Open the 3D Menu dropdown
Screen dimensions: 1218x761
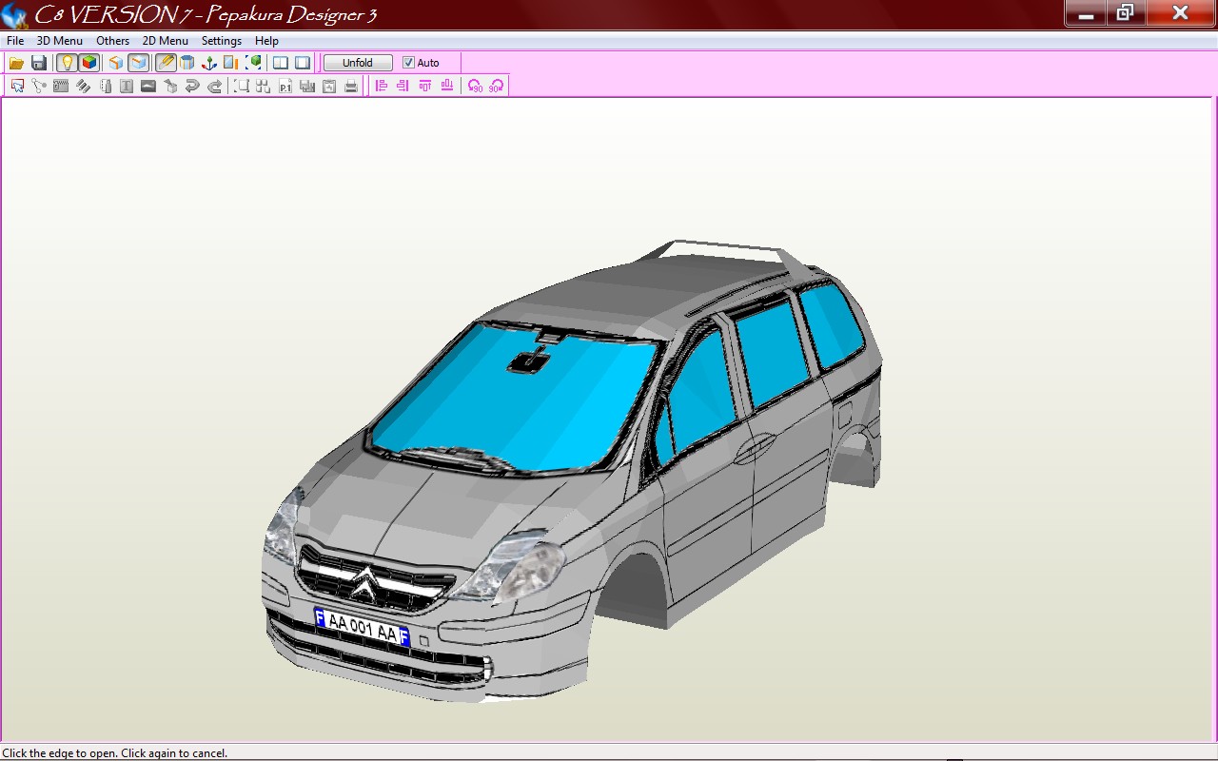click(59, 41)
